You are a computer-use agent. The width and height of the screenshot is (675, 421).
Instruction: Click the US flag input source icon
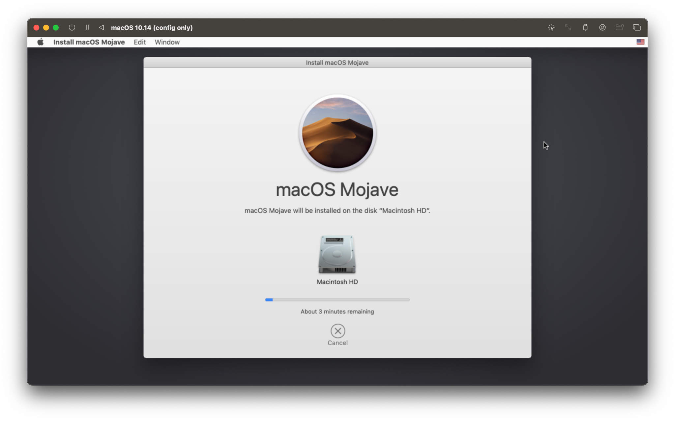[640, 42]
